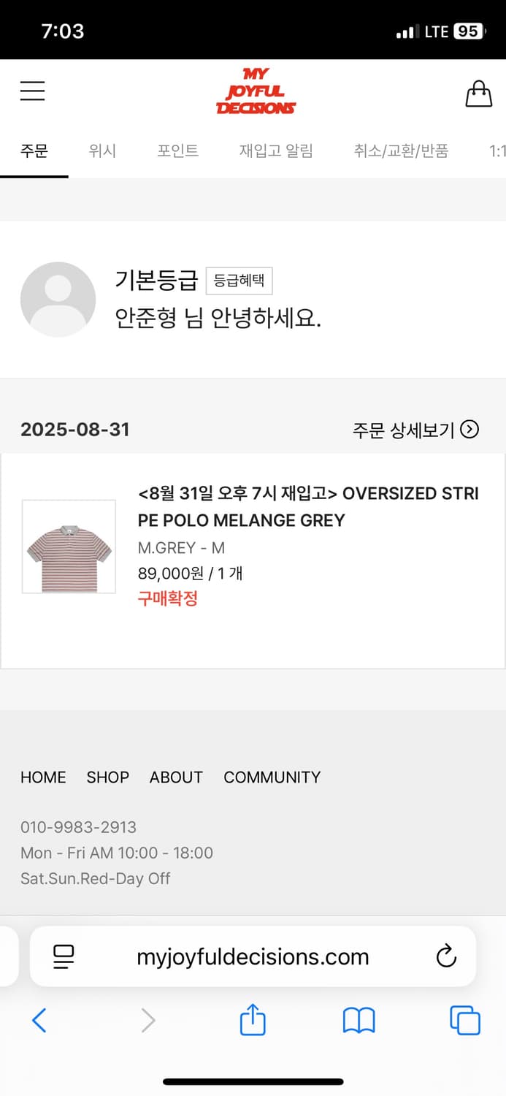
Task: Show all Safari tabs
Action: click(x=464, y=1020)
